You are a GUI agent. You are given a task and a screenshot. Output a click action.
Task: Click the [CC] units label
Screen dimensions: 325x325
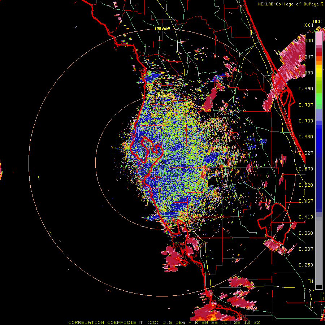pyautogui.click(x=308, y=25)
